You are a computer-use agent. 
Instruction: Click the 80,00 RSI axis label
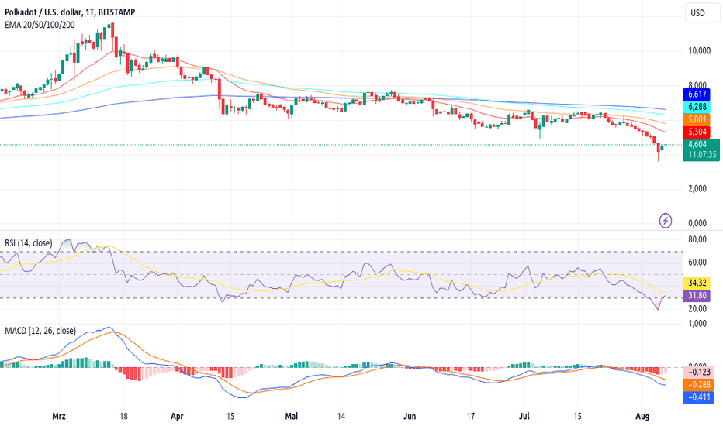pos(697,239)
